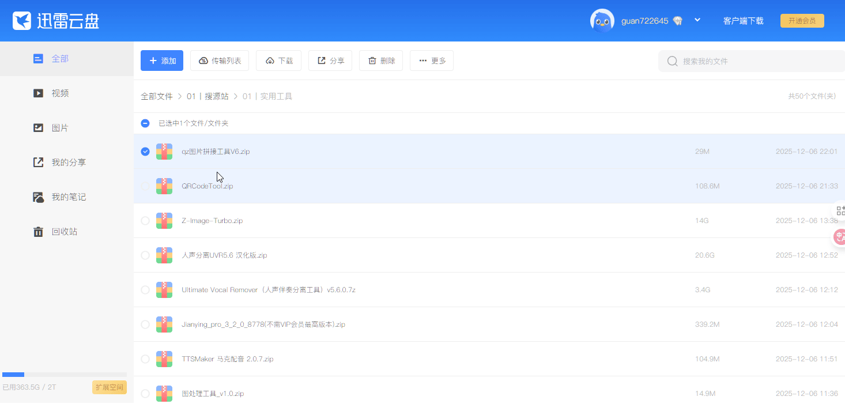Open the 更多 more options menu
This screenshot has height=404, width=845.
point(432,61)
